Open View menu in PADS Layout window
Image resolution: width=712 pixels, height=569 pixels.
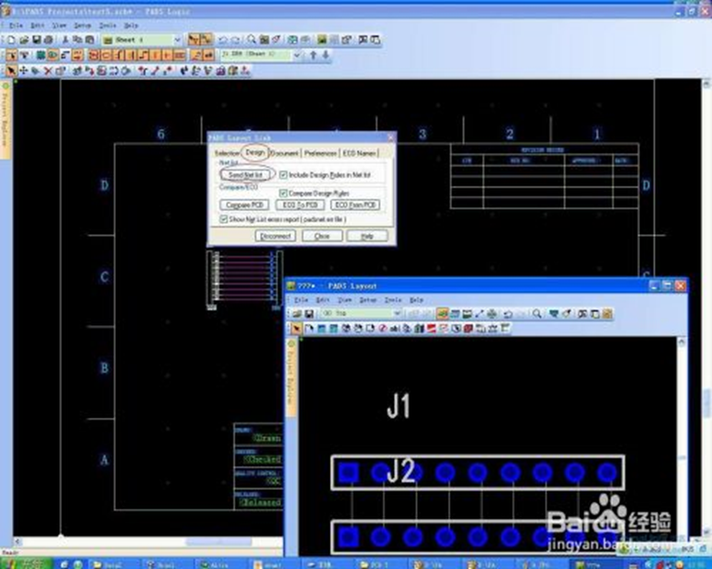pyautogui.click(x=345, y=300)
